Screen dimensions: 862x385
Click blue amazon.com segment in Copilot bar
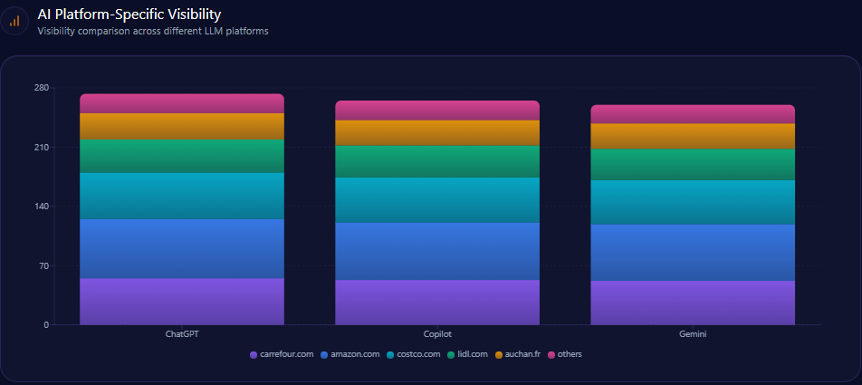(437, 251)
